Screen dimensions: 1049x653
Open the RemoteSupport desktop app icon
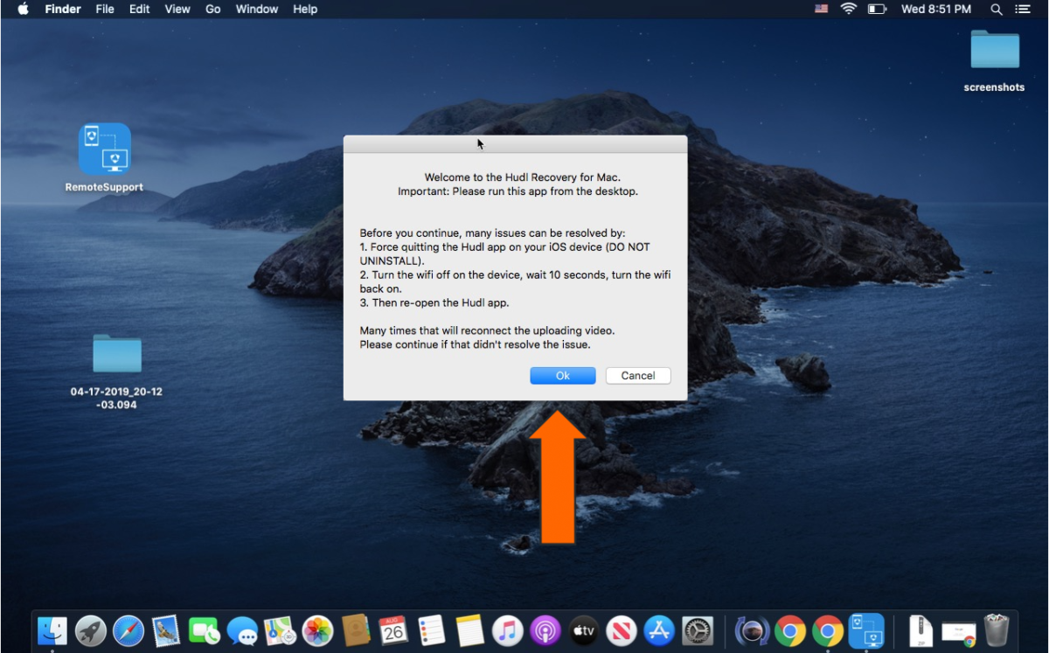(104, 149)
